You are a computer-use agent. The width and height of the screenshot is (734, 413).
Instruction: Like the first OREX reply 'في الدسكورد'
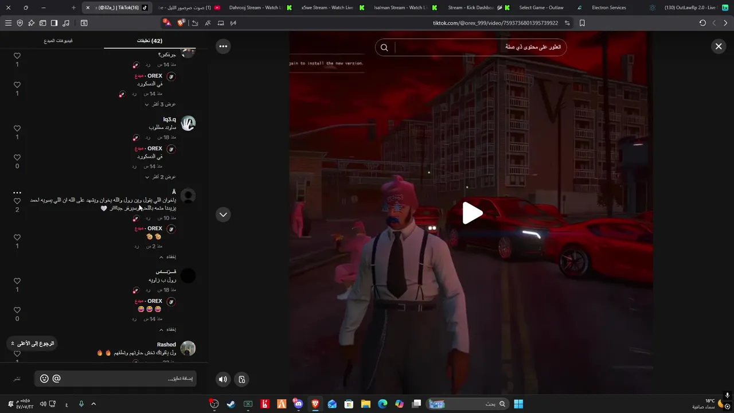tap(17, 85)
